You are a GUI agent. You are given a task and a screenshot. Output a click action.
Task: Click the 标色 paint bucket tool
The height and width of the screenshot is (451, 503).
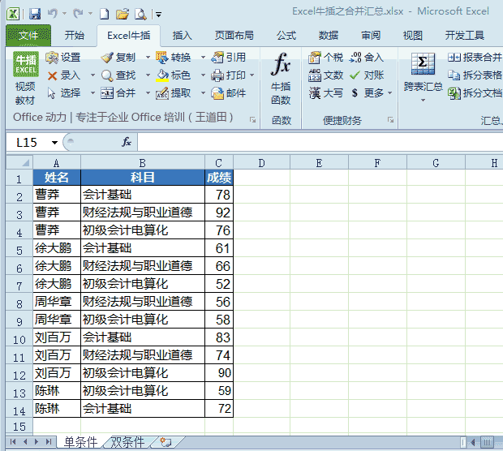(174, 75)
